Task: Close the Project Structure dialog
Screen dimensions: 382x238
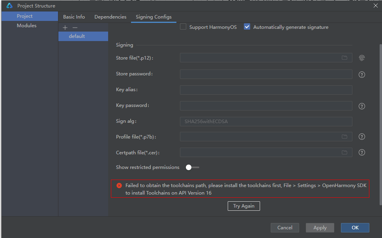Action: [376, 6]
